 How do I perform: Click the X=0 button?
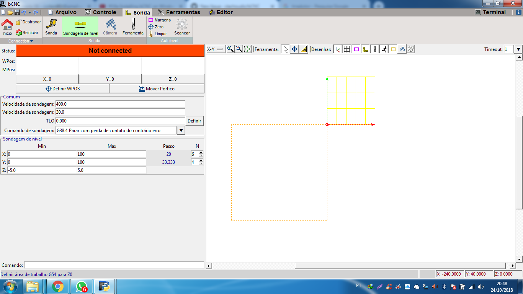47,79
